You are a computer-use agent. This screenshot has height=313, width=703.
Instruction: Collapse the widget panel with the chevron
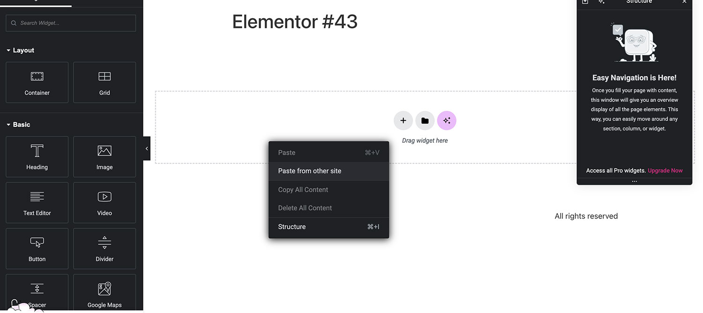coord(147,148)
